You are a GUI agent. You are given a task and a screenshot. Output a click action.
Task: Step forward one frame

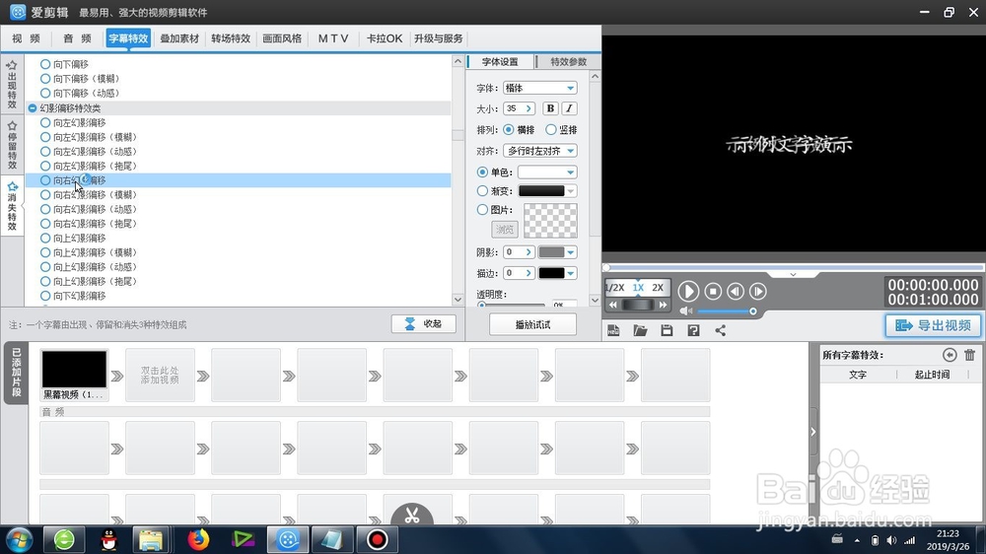pyautogui.click(x=757, y=291)
